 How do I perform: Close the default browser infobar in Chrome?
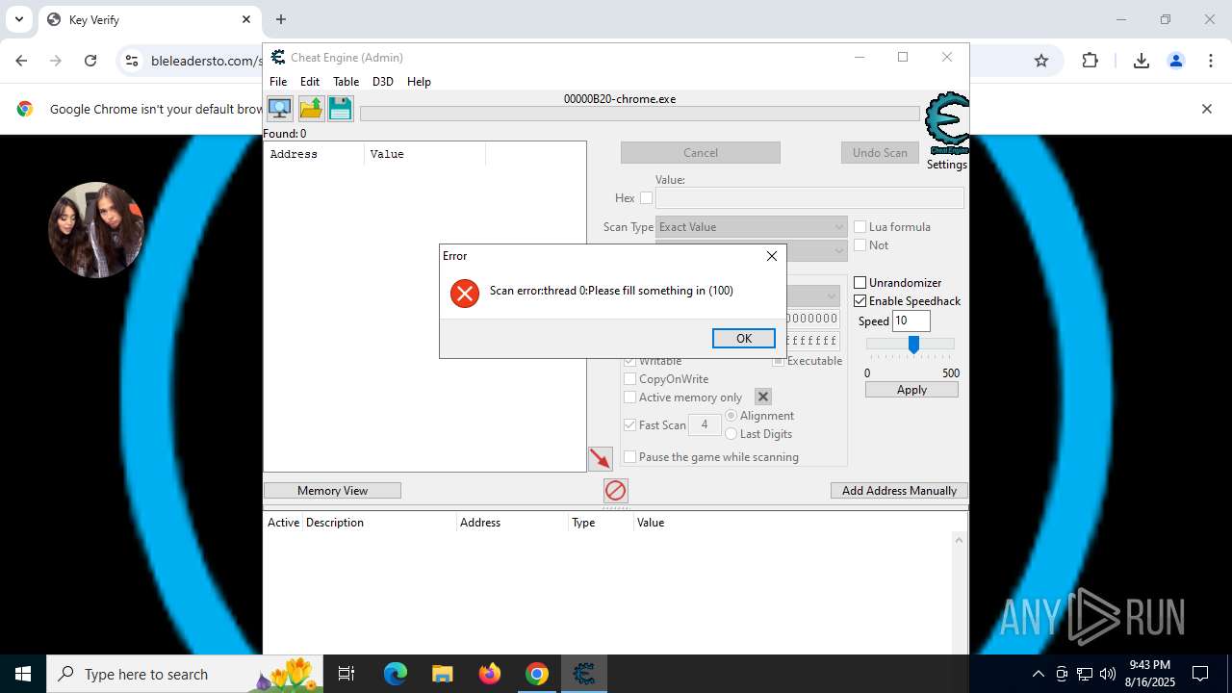[1207, 109]
